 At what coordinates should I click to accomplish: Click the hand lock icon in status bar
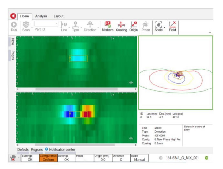(13, 158)
